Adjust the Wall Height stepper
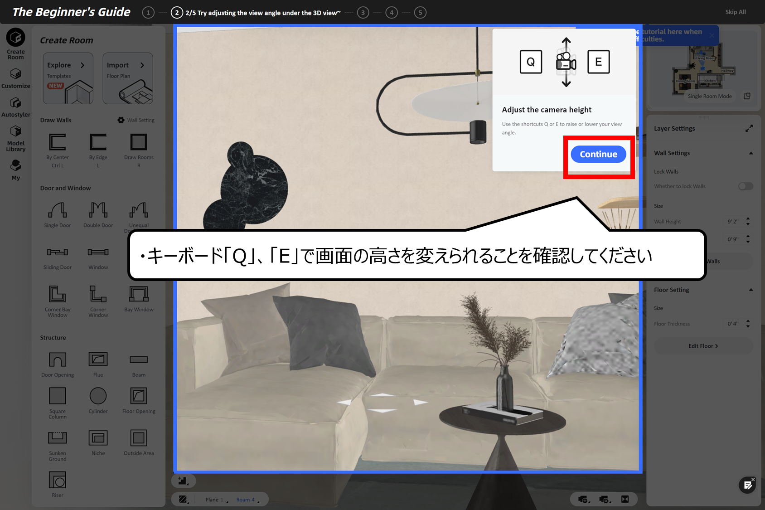The width and height of the screenshot is (765, 510). (x=748, y=222)
